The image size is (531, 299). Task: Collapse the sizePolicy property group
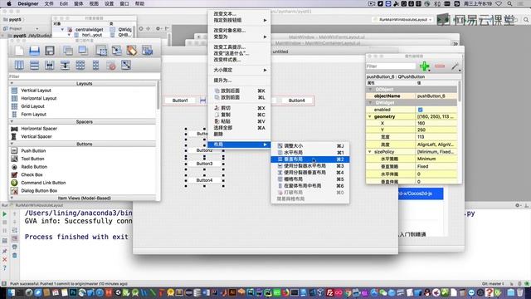(370, 152)
